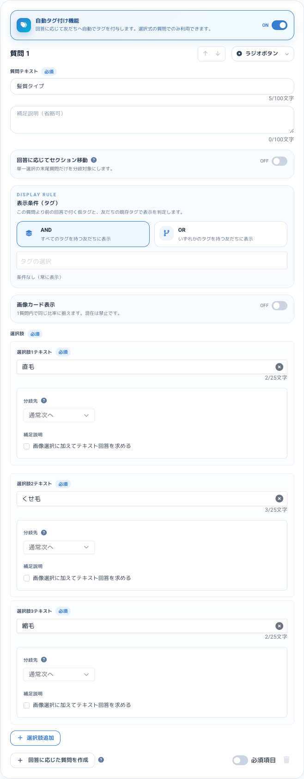This screenshot has height=779, width=304.
Task: Move question 1 up with arrow
Action: click(206, 54)
